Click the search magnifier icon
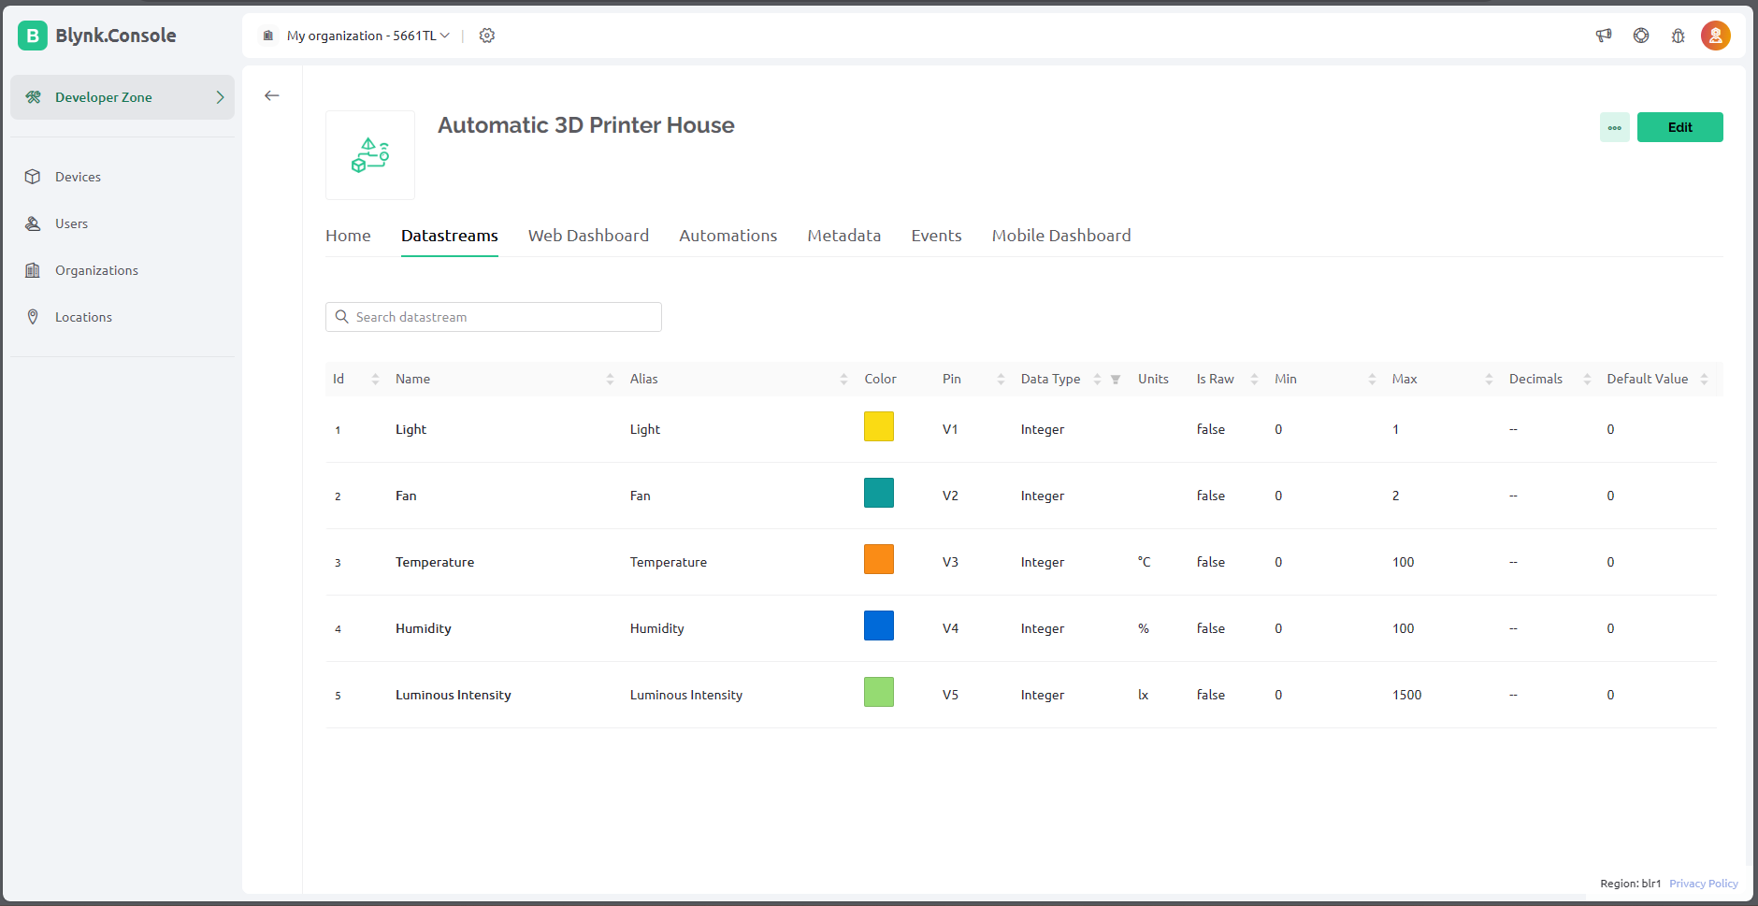 pos(342,317)
